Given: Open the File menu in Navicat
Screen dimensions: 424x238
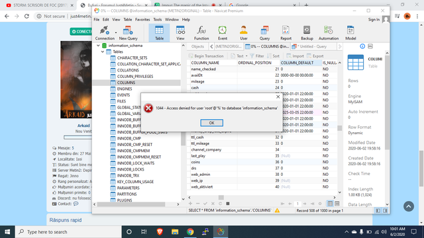Looking at the screenshot, I should tap(97, 19).
